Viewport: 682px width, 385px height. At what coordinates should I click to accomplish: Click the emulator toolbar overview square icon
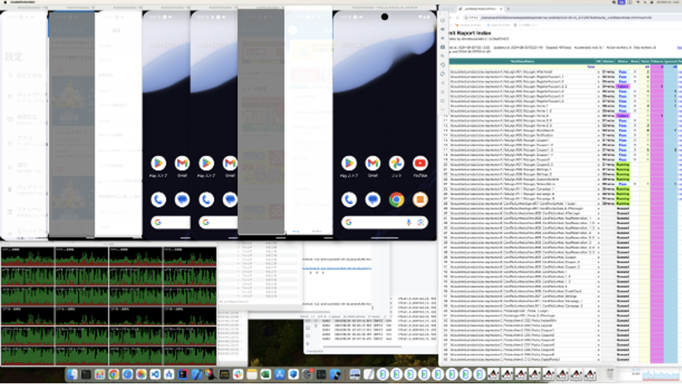coord(443,101)
